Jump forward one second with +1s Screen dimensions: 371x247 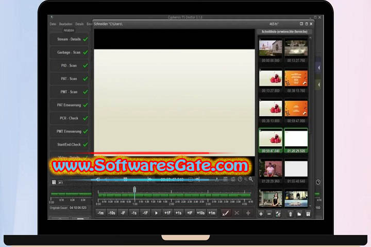coord(178,213)
